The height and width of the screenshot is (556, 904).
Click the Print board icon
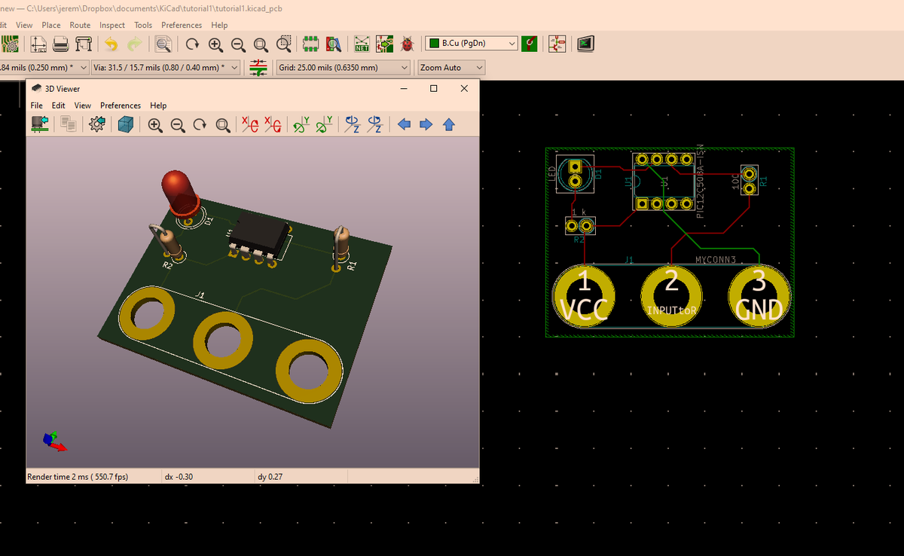[61, 44]
